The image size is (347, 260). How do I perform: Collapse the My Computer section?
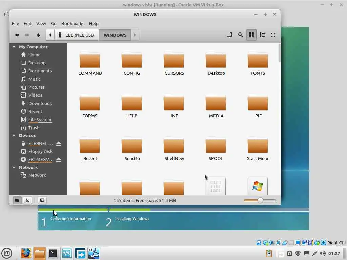pos(14,47)
